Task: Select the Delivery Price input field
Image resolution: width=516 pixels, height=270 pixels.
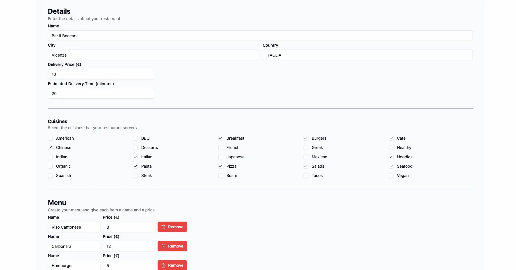Action: click(101, 74)
